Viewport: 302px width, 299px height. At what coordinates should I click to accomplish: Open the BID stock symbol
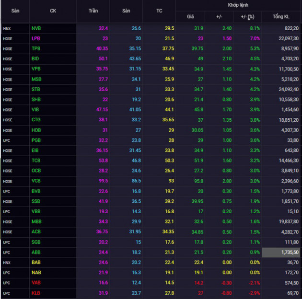(x=35, y=59)
